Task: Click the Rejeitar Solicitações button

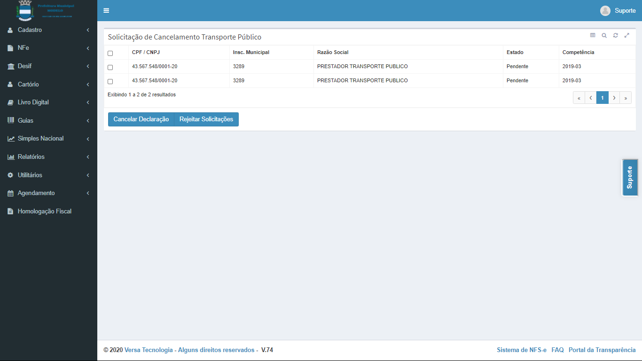Action: pyautogui.click(x=206, y=119)
